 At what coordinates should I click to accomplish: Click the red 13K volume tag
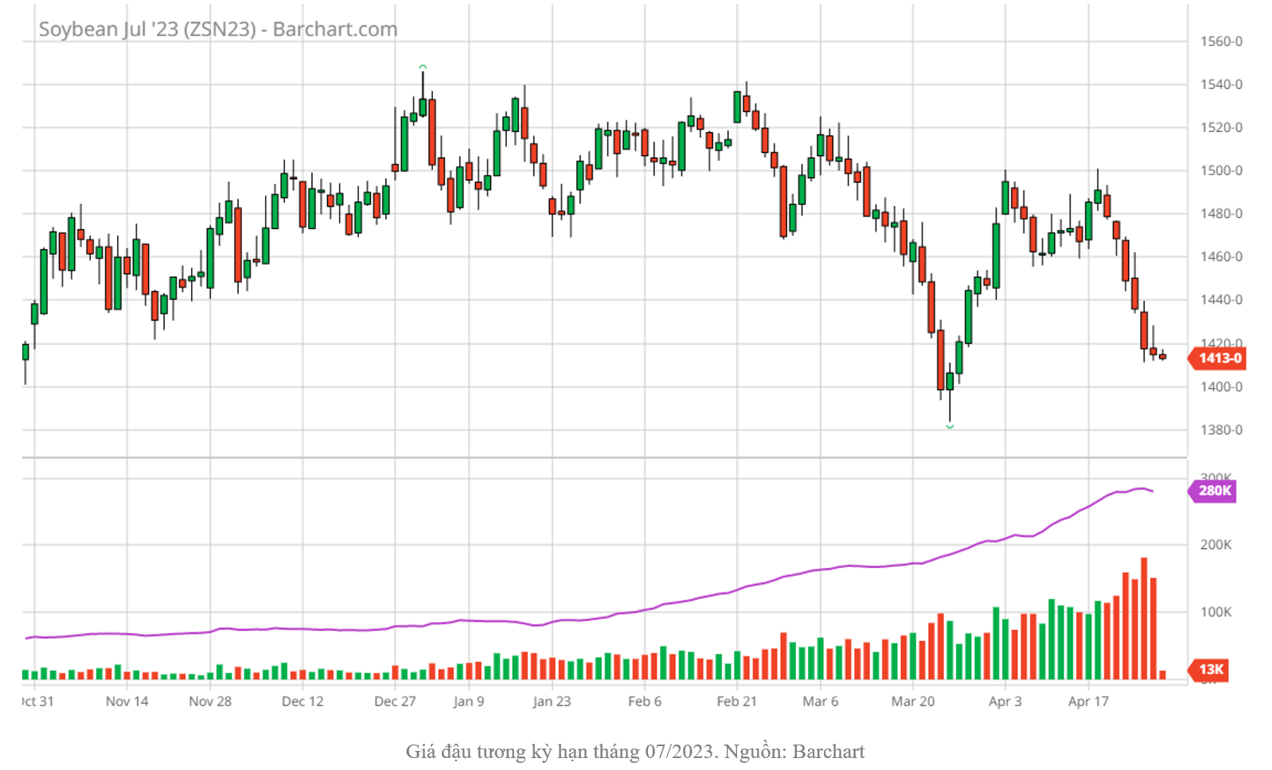pos(1208,670)
